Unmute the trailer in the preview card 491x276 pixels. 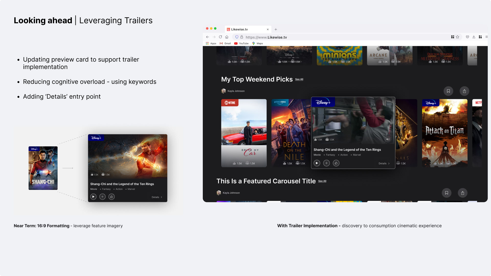388,139
